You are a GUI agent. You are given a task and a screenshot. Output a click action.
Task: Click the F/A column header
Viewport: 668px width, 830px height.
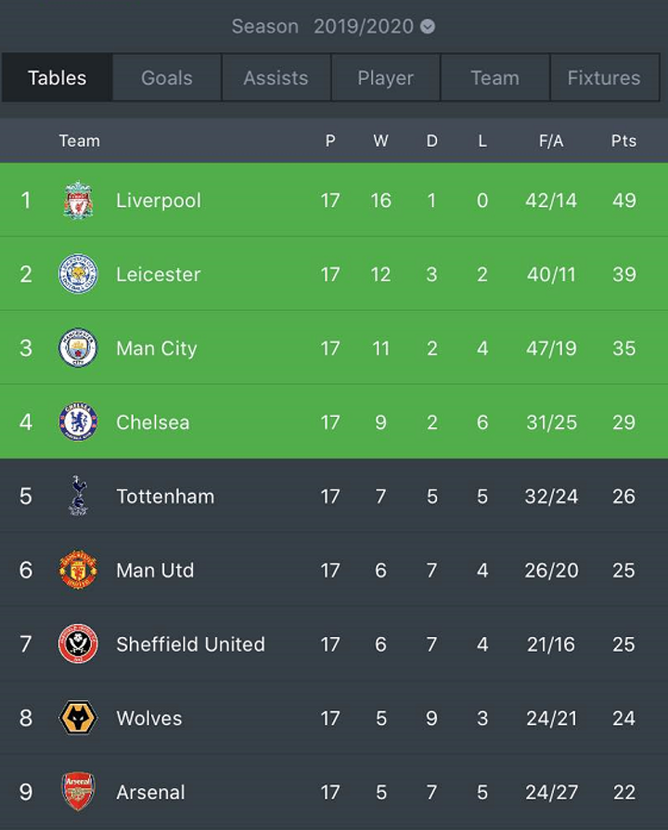551,141
